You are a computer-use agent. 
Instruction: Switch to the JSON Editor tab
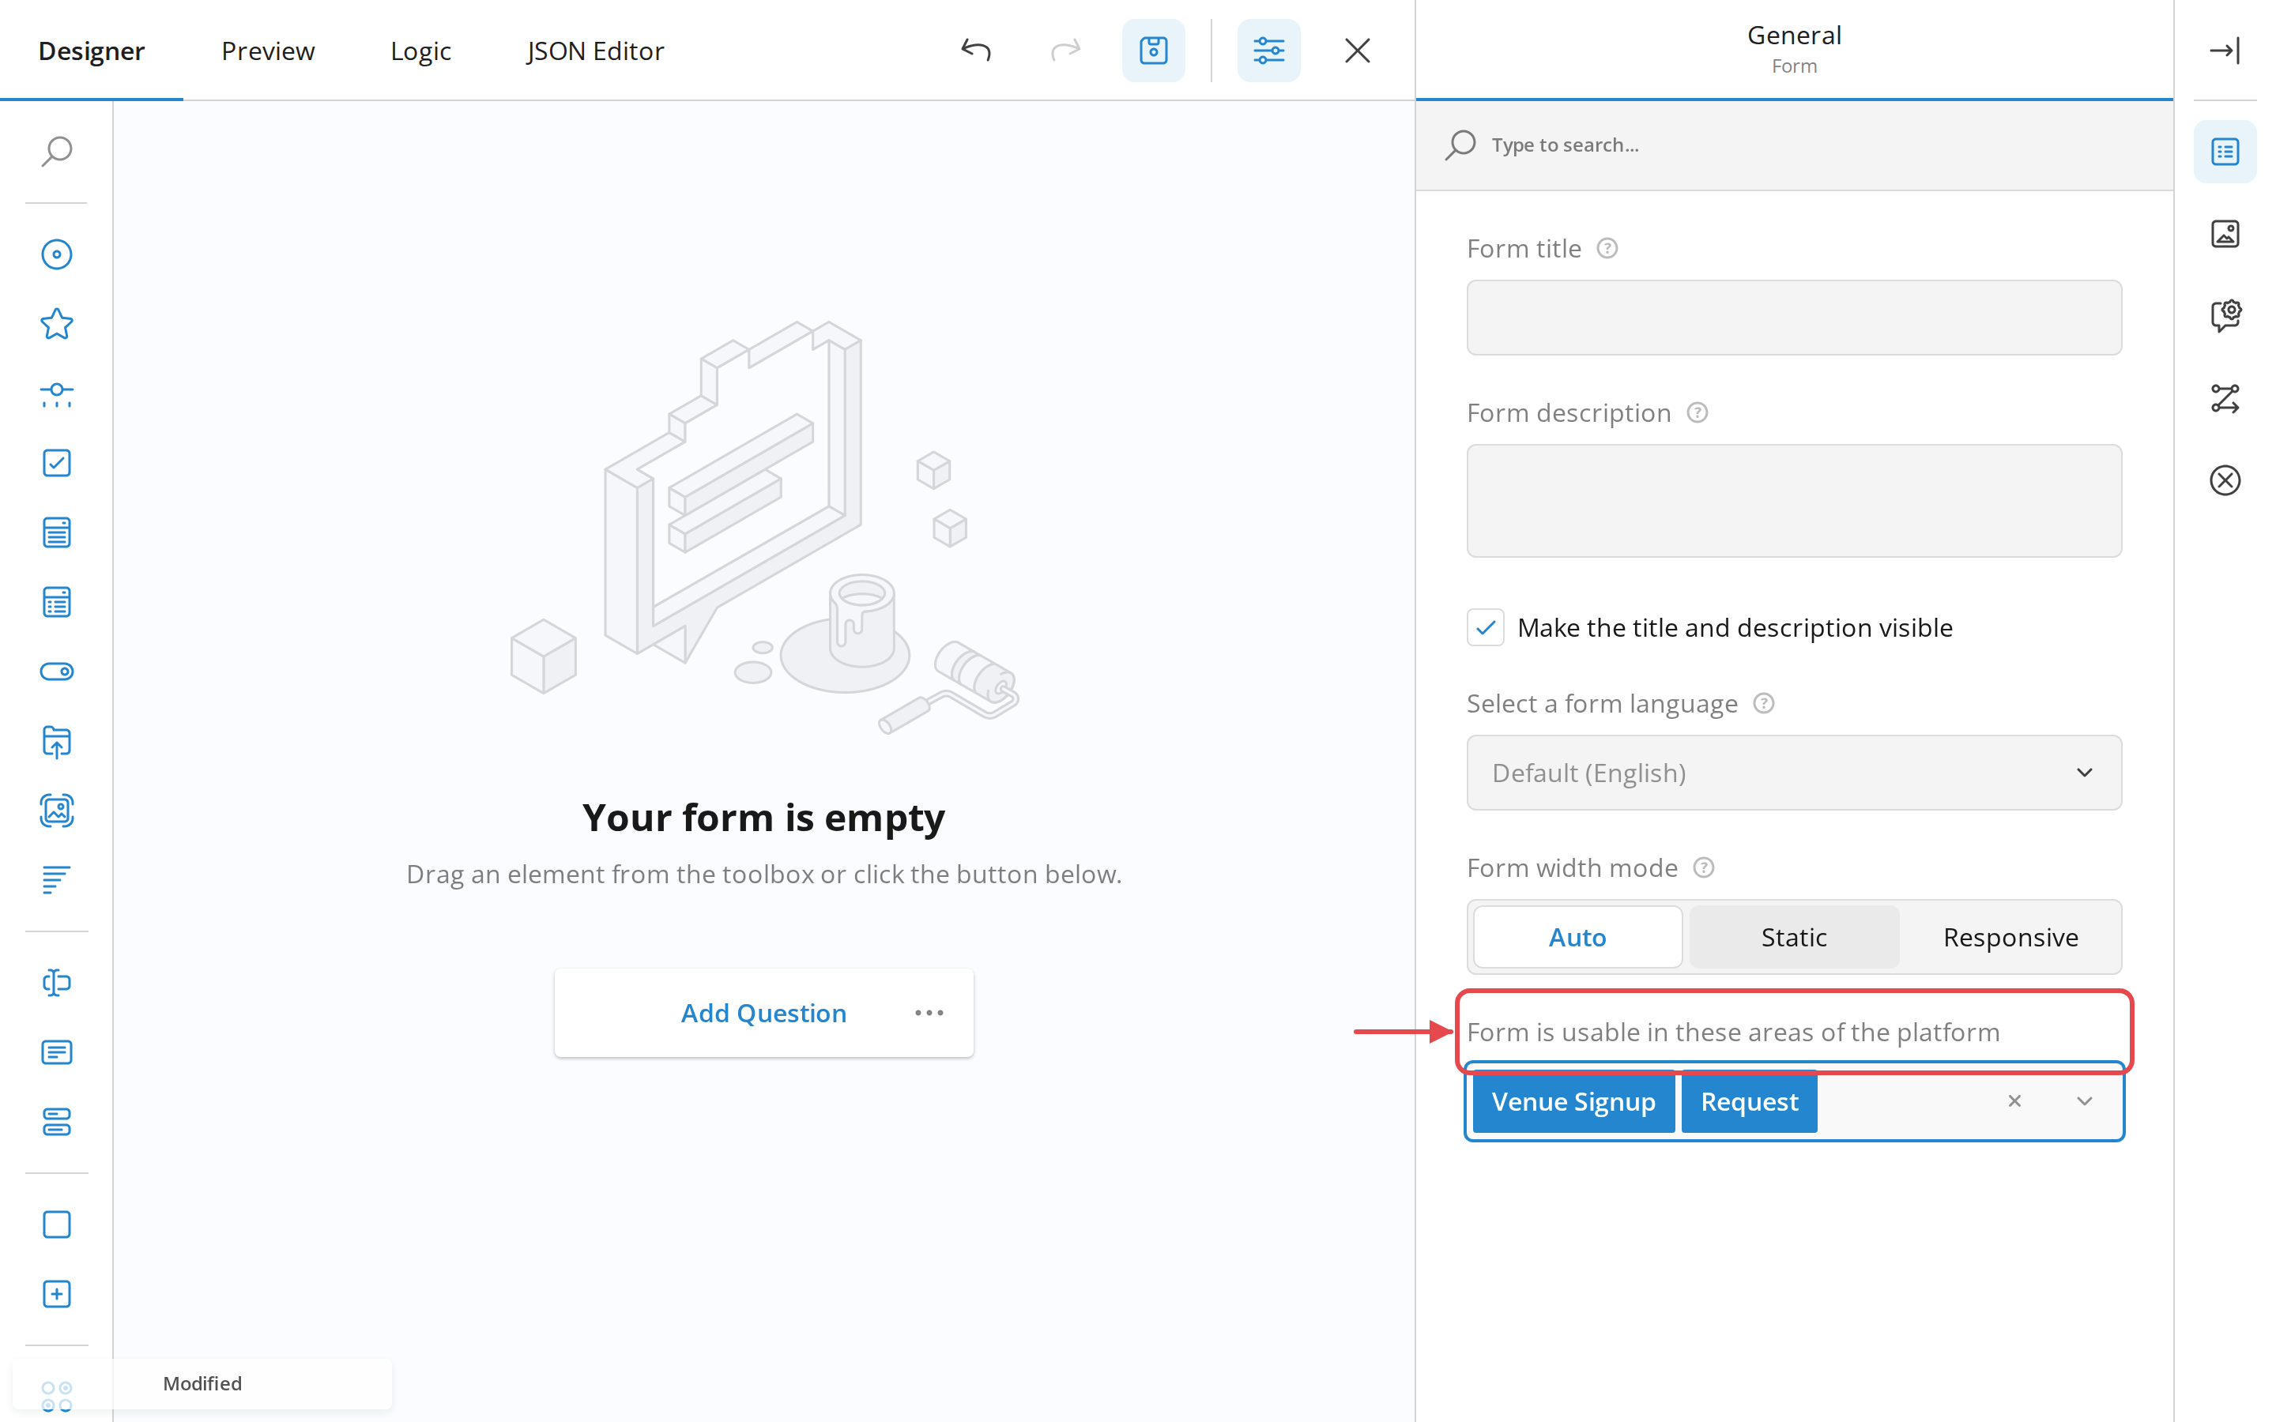coord(594,51)
